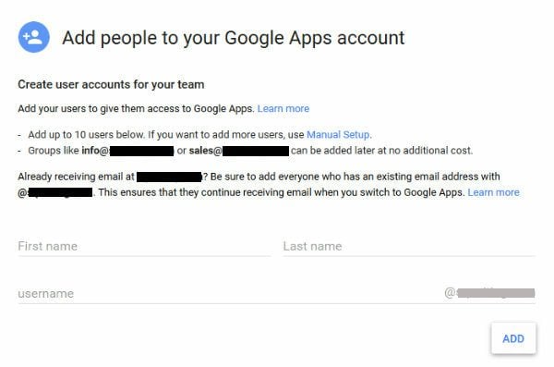Select the "Create user accounts for your team" heading

coord(111,84)
